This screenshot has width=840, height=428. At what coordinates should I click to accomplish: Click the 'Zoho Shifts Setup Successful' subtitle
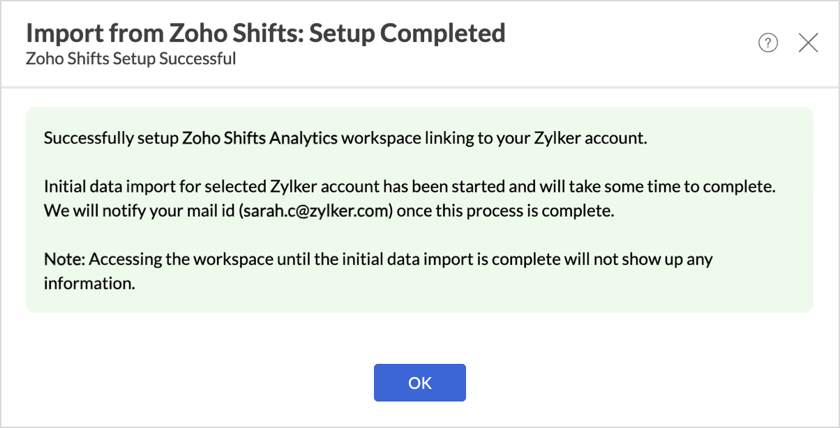click(x=130, y=59)
